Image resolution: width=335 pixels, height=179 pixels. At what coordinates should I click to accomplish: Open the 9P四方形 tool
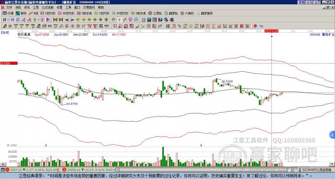(x=66, y=13)
